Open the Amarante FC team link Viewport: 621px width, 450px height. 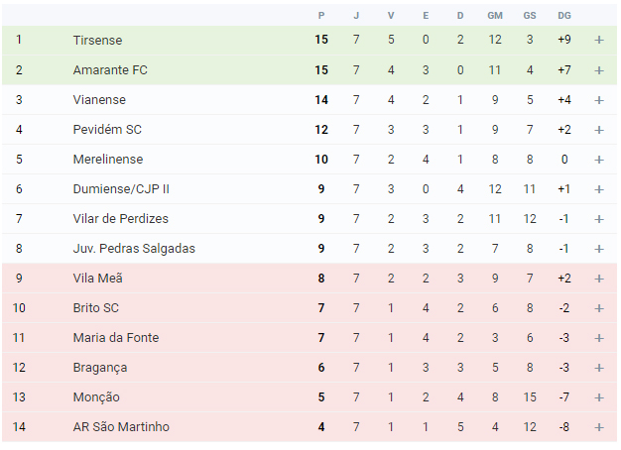click(x=110, y=70)
